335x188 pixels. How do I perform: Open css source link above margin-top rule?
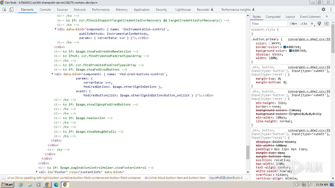click(x=309, y=67)
